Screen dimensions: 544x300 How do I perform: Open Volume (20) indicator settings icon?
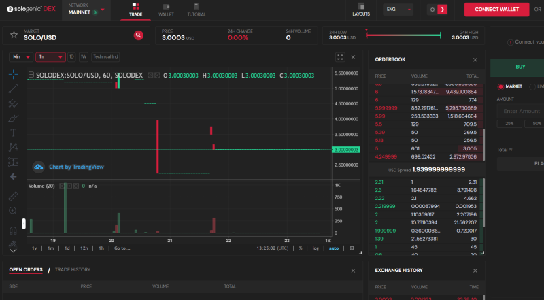coord(69,186)
